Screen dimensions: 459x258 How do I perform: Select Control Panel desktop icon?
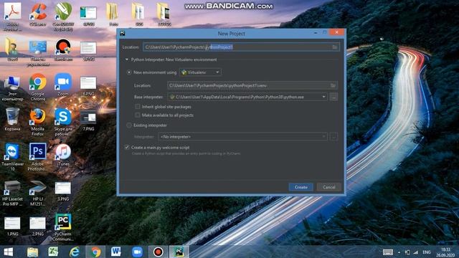pyautogui.click(x=38, y=53)
